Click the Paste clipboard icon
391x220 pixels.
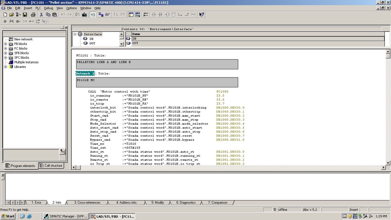tap(55, 15)
